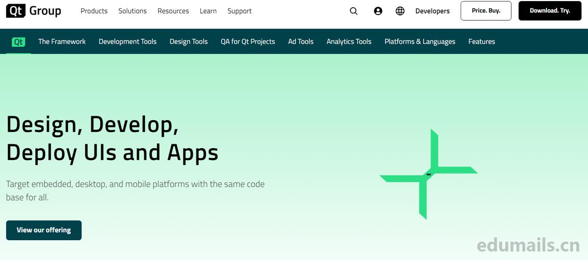Open the Products menu

(94, 11)
